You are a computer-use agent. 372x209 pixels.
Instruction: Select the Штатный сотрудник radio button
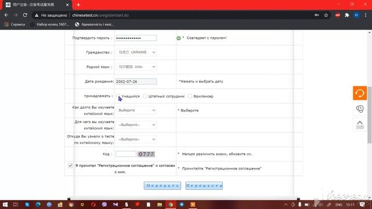coord(145,96)
